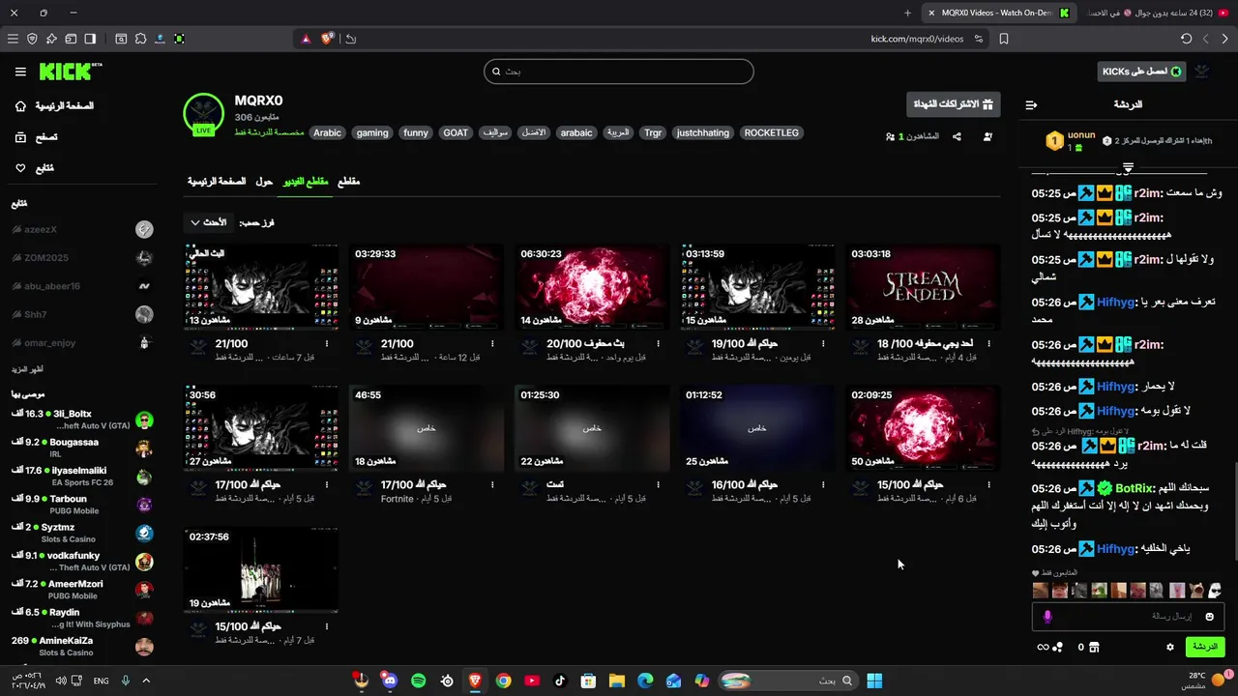Viewport: 1238px width, 696px height.
Task: Open Discord from the taskbar
Action: point(390,681)
